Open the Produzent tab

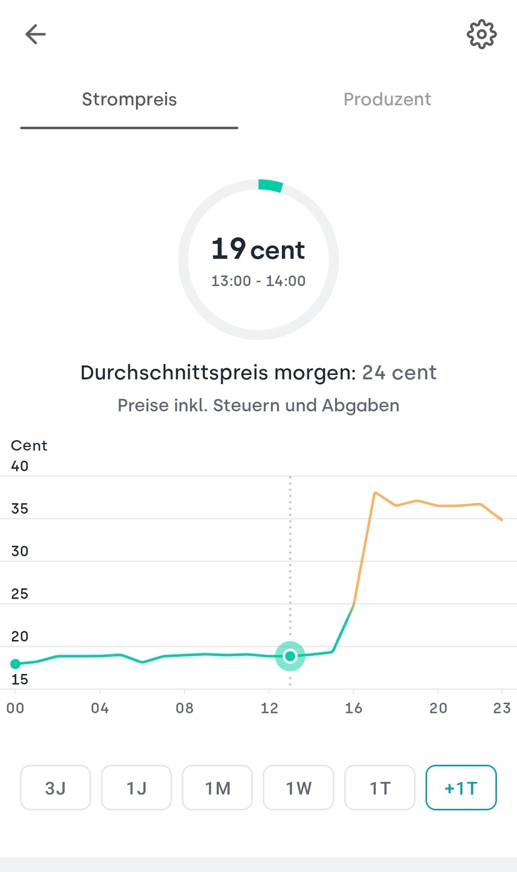point(387,100)
